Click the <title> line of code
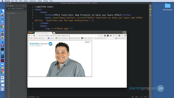The height and width of the screenshot is (98, 174). (88, 15)
